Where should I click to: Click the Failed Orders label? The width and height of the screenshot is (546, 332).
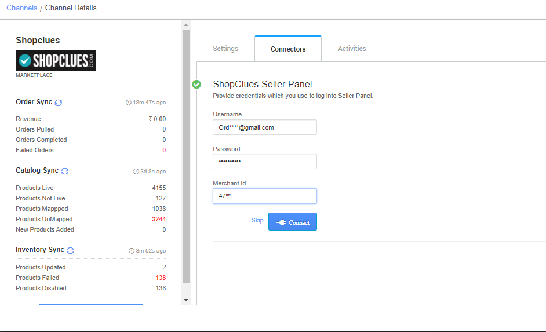(34, 150)
